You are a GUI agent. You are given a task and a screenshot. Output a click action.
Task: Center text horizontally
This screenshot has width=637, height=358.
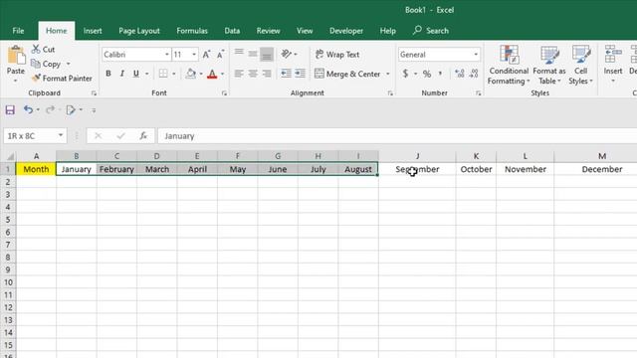(253, 74)
